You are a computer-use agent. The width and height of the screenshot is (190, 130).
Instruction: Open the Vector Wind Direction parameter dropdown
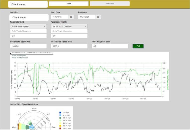tap(69, 26)
